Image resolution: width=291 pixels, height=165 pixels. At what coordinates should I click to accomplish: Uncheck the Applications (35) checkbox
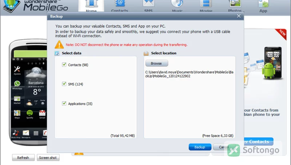(64, 103)
